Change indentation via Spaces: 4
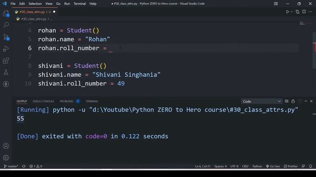Viewport: 316px width, 177px height. 220,166
